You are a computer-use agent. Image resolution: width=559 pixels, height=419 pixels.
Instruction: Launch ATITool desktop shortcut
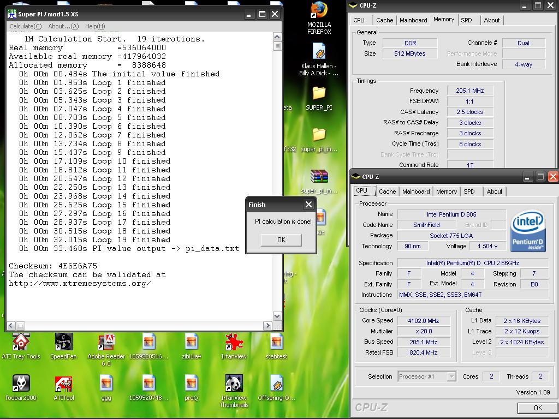63,384
